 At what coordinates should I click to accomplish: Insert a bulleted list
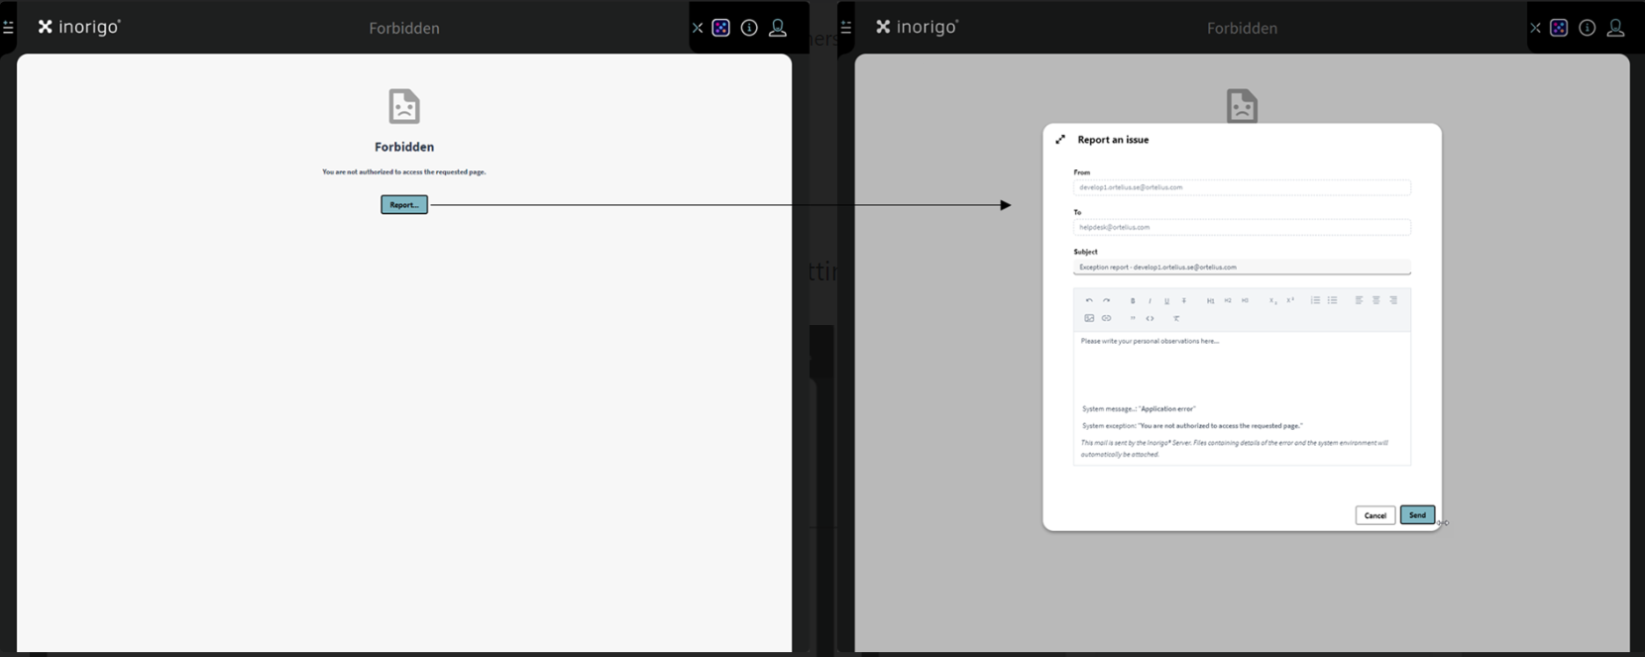coord(1333,300)
